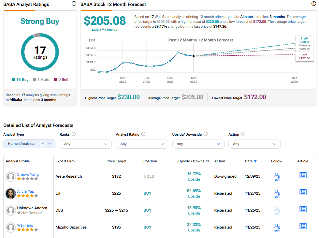Open the Analyst Type dropdown
The width and height of the screenshot is (319, 238).
click(x=50, y=144)
